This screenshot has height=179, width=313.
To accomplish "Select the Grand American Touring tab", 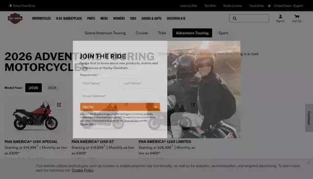I will (105, 33).
